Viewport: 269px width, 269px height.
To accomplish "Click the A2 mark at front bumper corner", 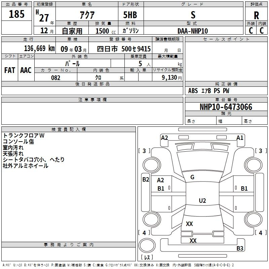I will 164,138.
